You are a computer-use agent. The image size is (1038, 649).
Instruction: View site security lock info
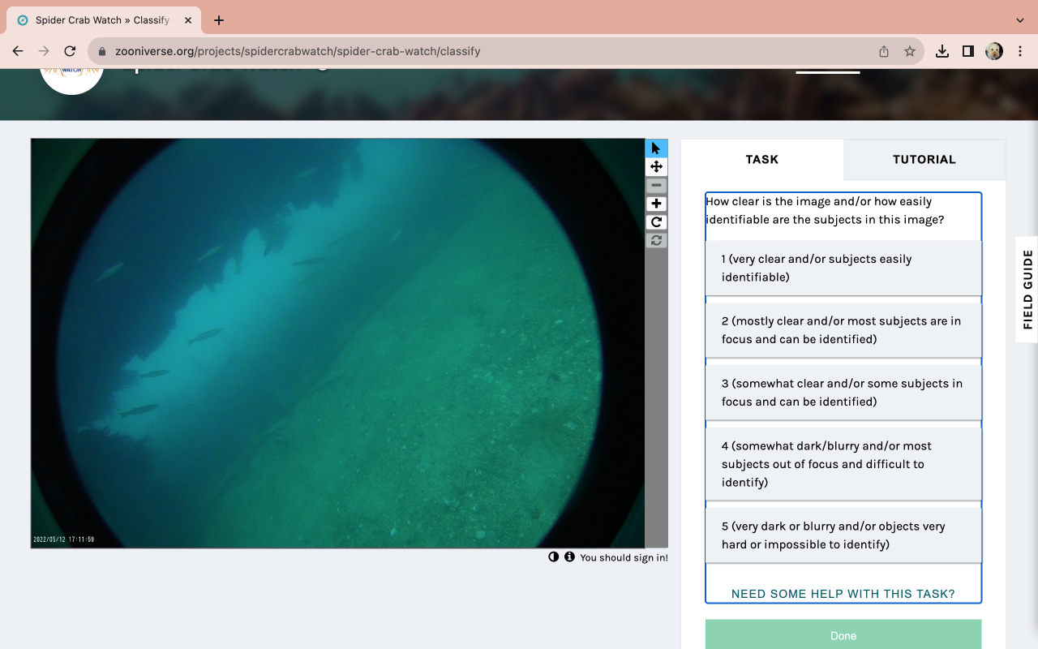pyautogui.click(x=102, y=51)
